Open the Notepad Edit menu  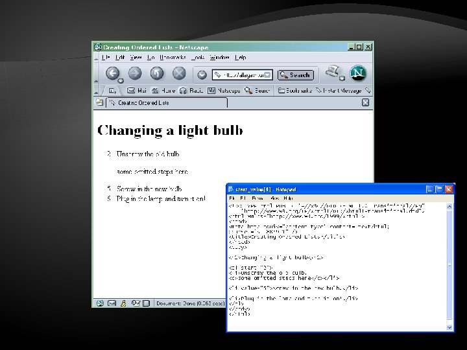pyautogui.click(x=243, y=198)
